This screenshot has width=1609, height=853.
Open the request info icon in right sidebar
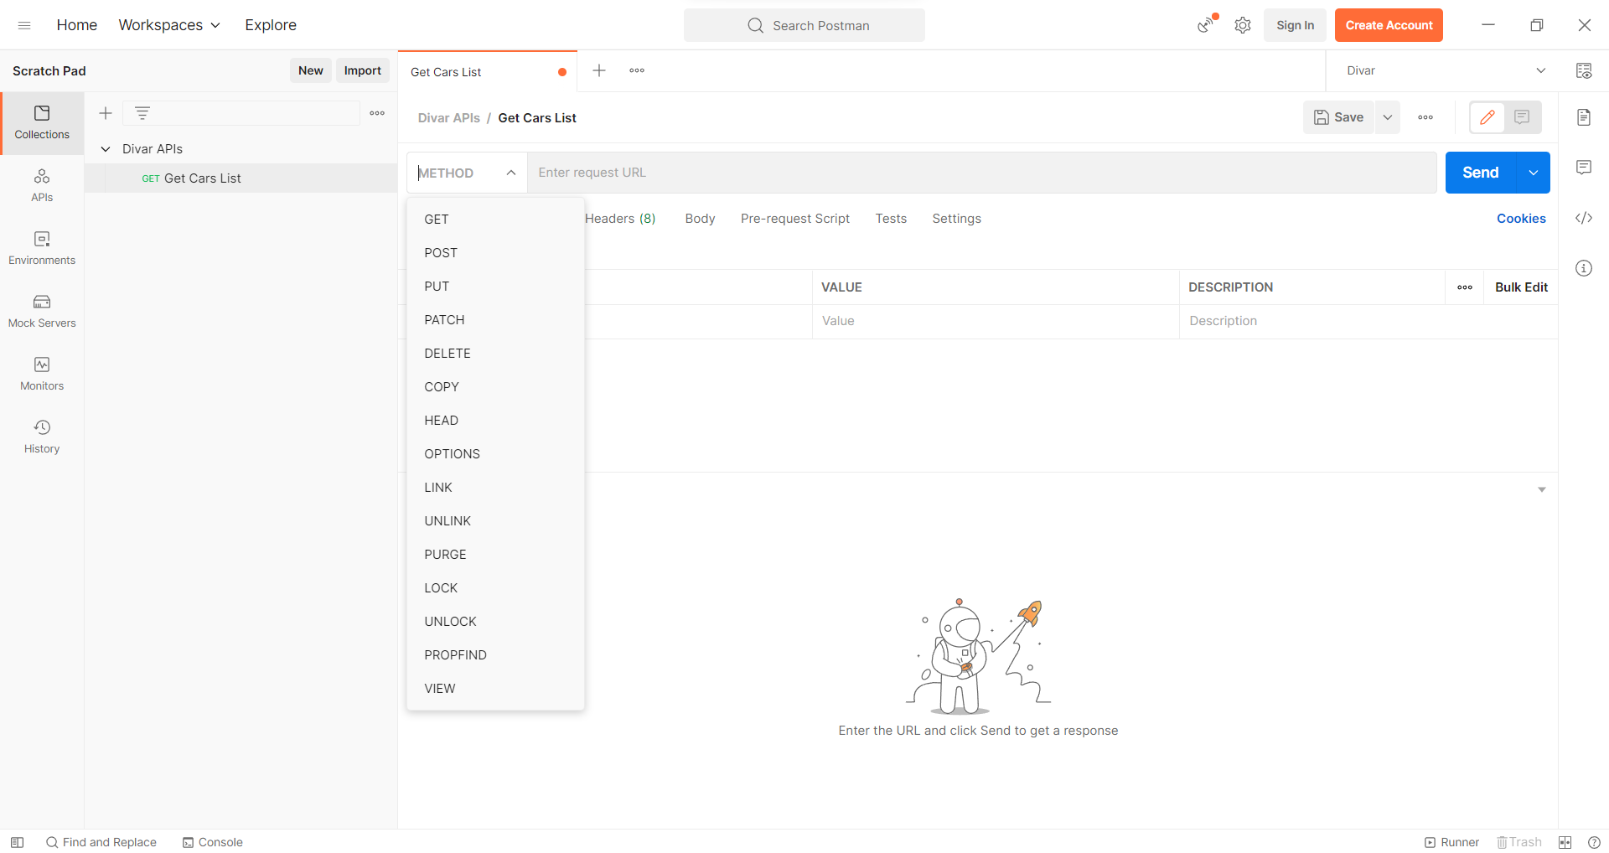pyautogui.click(x=1584, y=268)
